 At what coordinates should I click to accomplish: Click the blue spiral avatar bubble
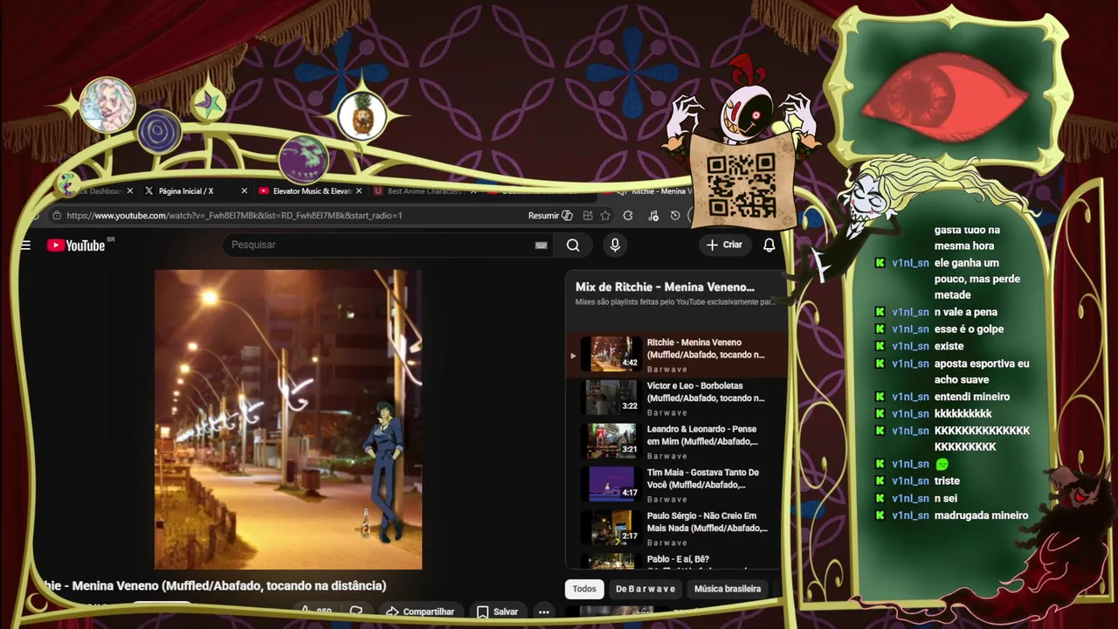(x=159, y=133)
